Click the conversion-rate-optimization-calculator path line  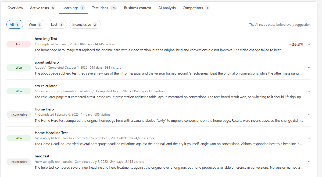[100, 91]
